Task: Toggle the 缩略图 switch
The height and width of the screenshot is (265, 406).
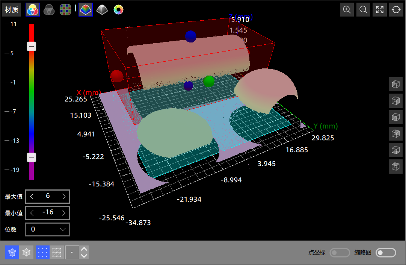Action: (x=386, y=253)
